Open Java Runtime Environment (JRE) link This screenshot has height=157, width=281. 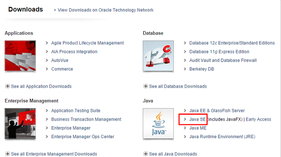click(222, 137)
